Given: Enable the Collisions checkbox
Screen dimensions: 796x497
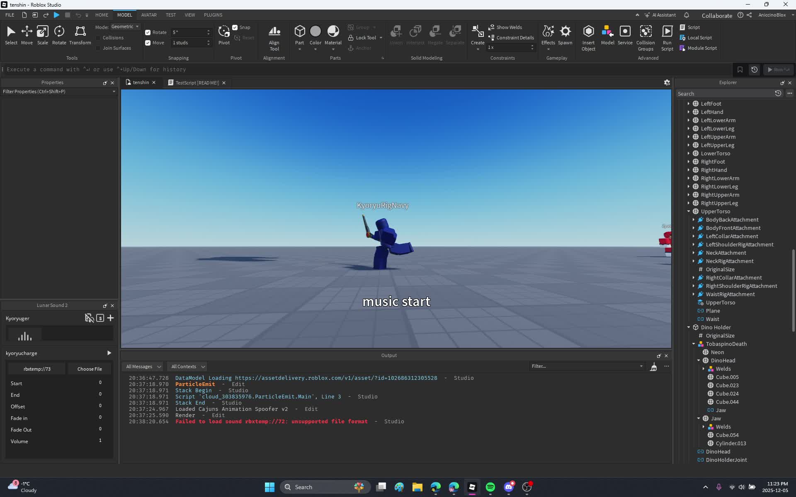Looking at the screenshot, I should click(98, 38).
